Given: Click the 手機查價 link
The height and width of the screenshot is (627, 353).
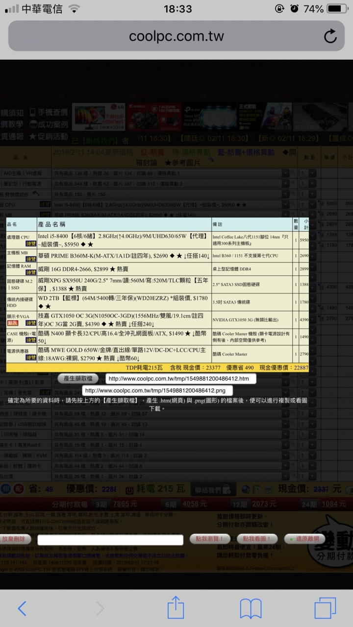Looking at the screenshot, I should (x=49, y=112).
